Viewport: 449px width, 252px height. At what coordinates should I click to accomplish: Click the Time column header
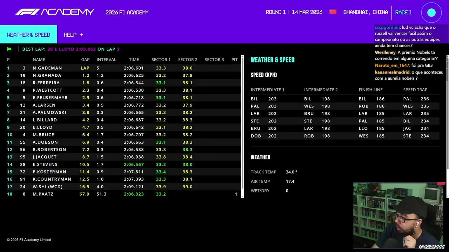(x=134, y=59)
